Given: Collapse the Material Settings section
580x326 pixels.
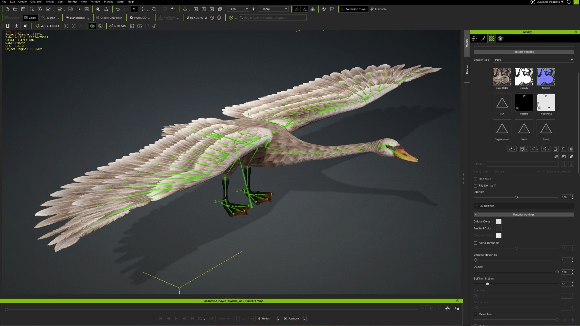Looking at the screenshot, I should click(x=524, y=215).
